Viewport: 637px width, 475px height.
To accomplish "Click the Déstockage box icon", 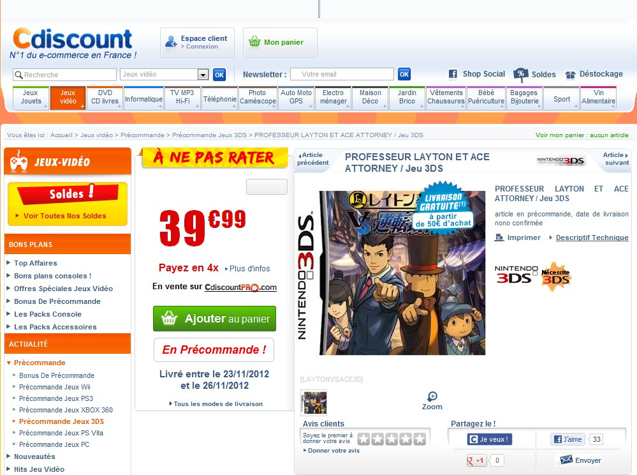I will click(x=571, y=75).
